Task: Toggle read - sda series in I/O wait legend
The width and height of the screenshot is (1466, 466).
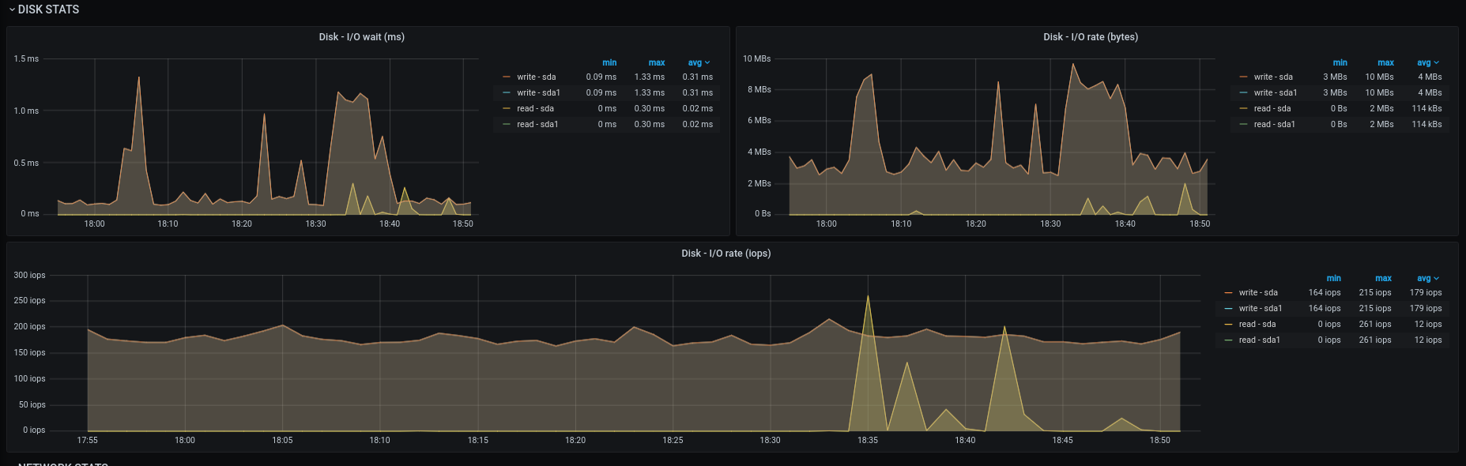Action: 535,108
